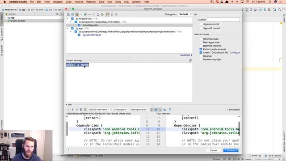This screenshot has width=286, height=161.
Task: Click Gradle Scripts in Project panel
Action: pos(17,21)
